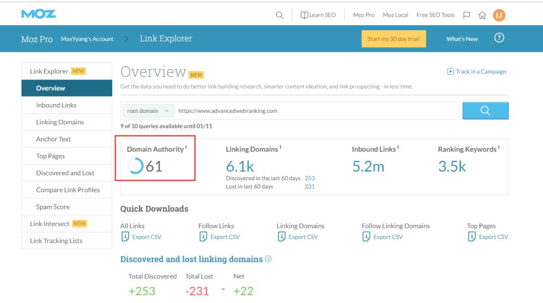Open info icon beside Discovered and lost heading

268,259
